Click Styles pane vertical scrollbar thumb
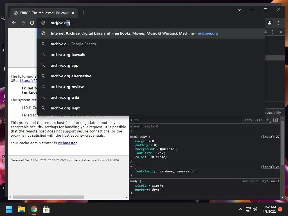 click(x=282, y=142)
